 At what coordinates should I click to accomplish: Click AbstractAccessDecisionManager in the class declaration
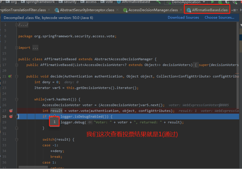123,59
